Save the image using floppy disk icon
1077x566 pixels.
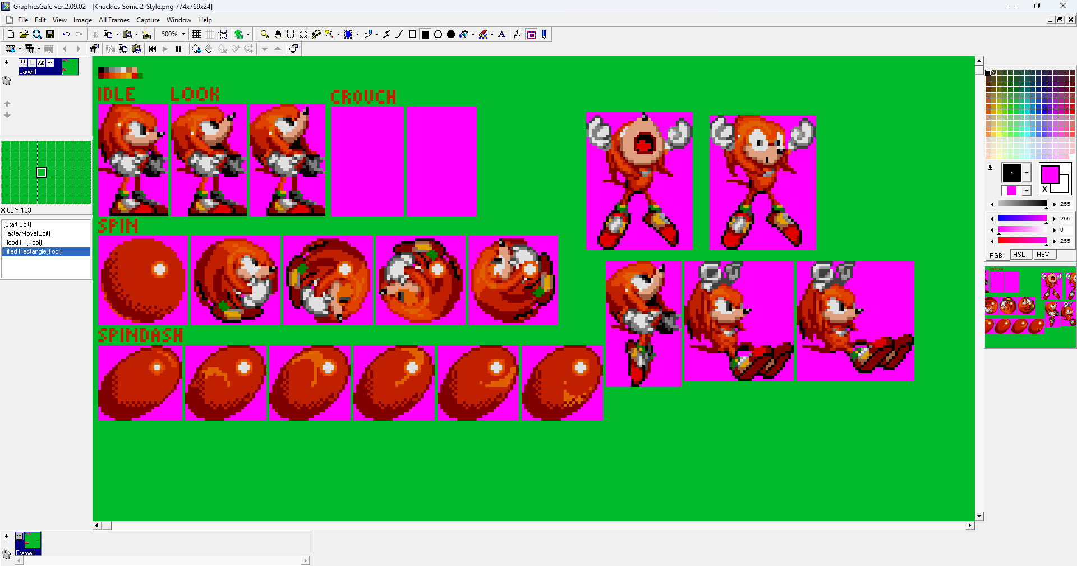tap(50, 34)
